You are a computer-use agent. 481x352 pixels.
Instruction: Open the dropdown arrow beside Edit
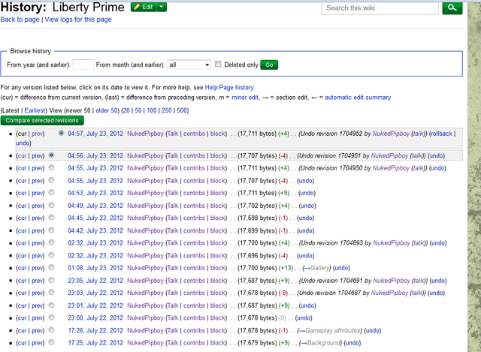pyautogui.click(x=162, y=7)
